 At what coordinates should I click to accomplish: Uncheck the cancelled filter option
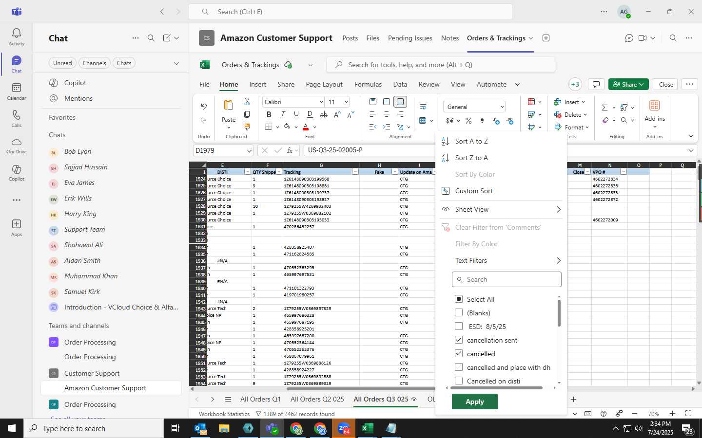tap(459, 353)
